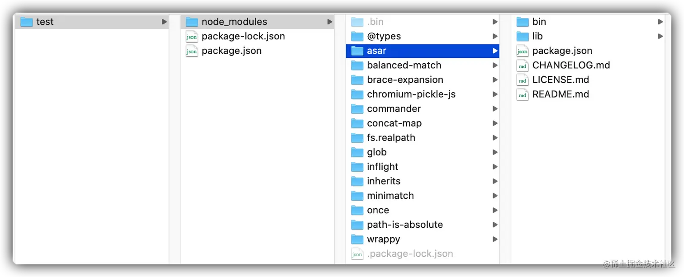Select the "balanced-match" folder name
The width and height of the screenshot is (684, 277).
(x=404, y=65)
